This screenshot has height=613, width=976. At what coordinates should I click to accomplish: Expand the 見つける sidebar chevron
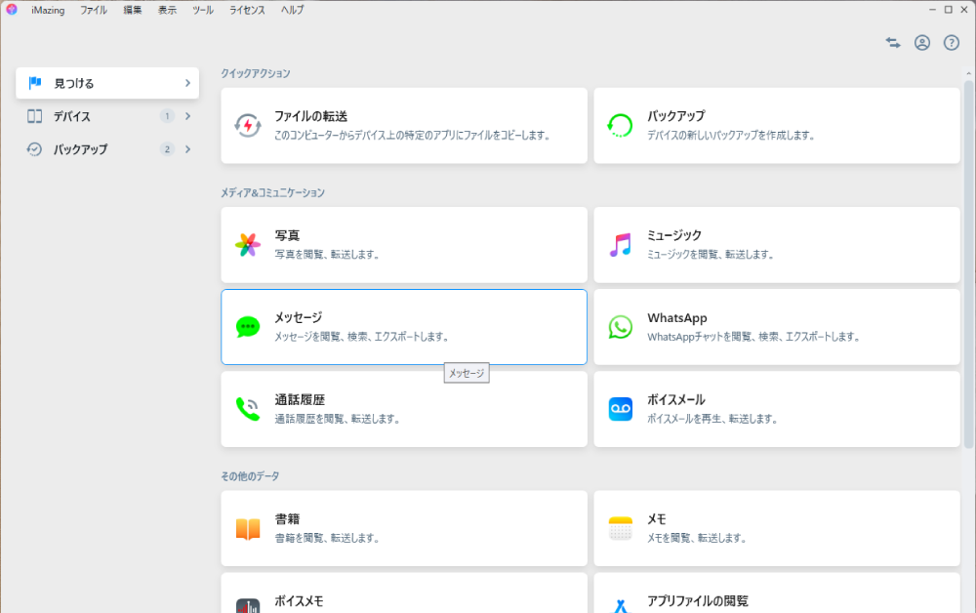pos(187,83)
